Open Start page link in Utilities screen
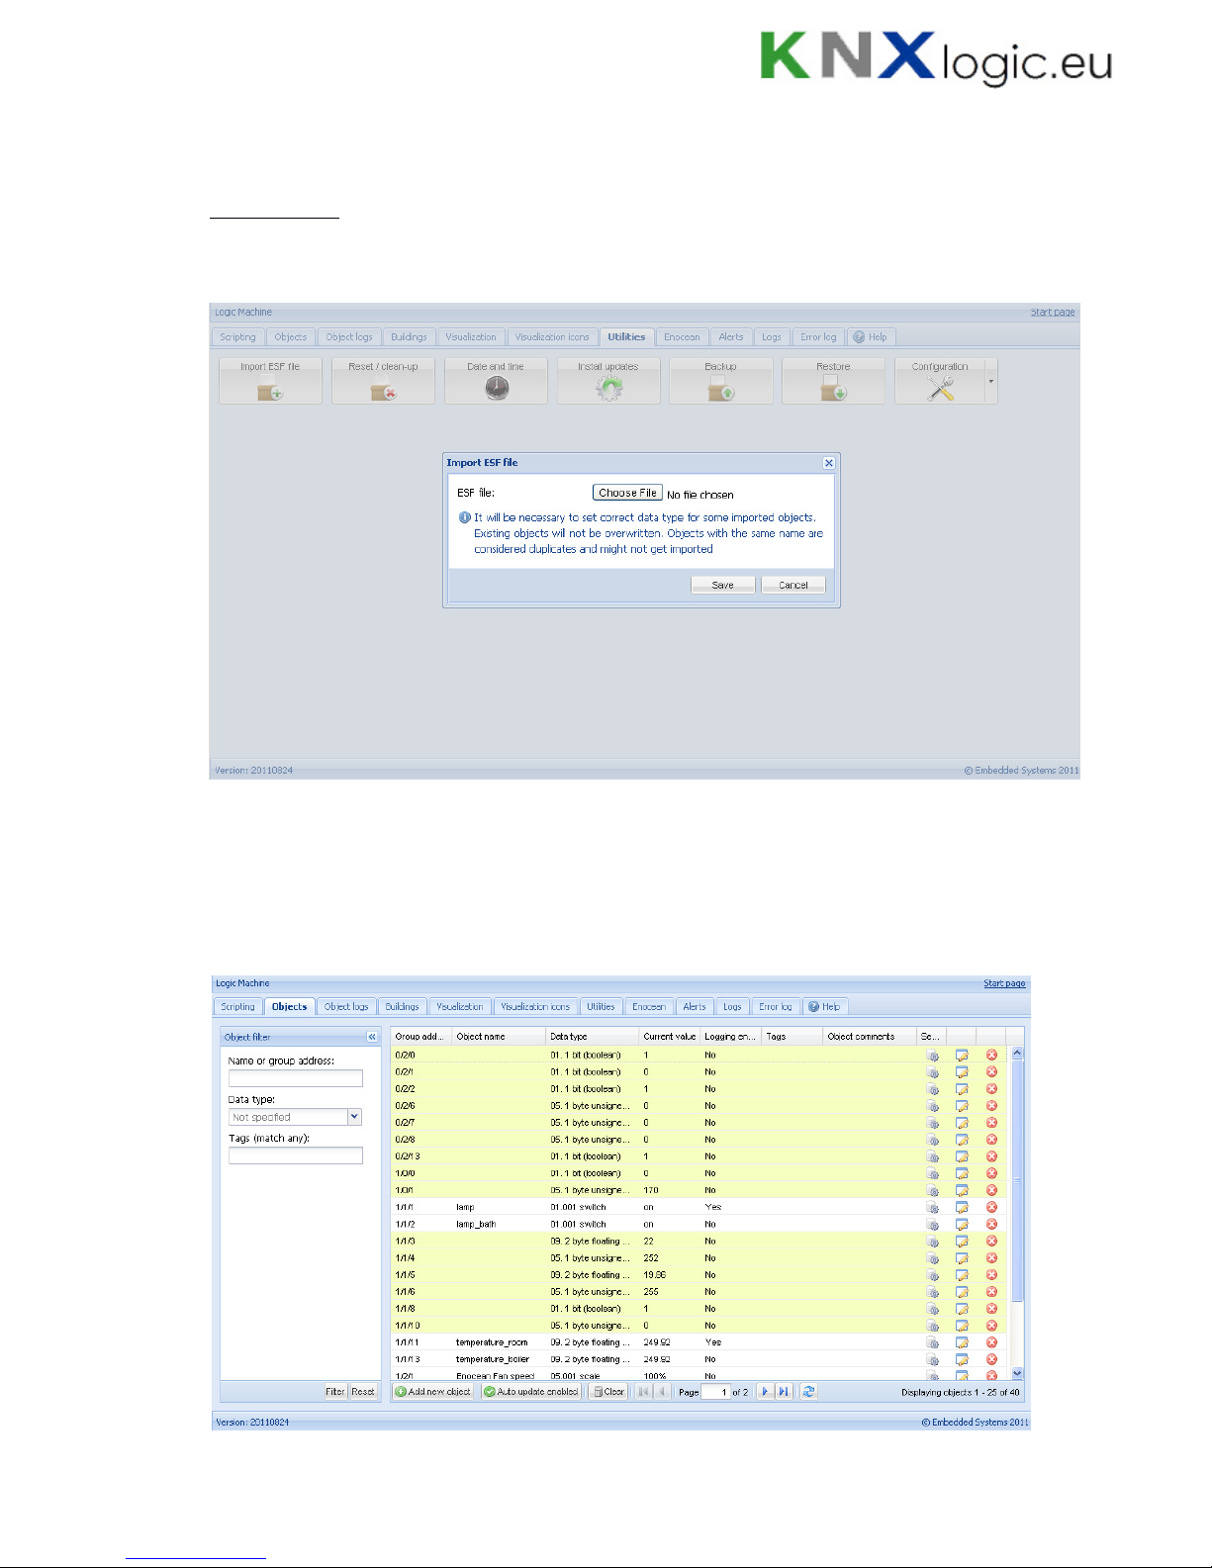Image resolution: width=1212 pixels, height=1568 pixels. pyautogui.click(x=1053, y=312)
